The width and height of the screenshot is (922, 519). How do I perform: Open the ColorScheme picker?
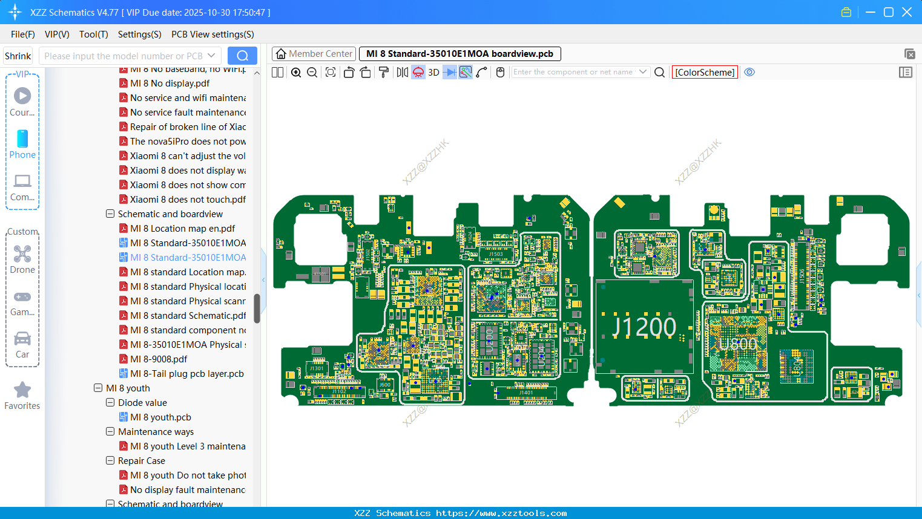click(705, 72)
